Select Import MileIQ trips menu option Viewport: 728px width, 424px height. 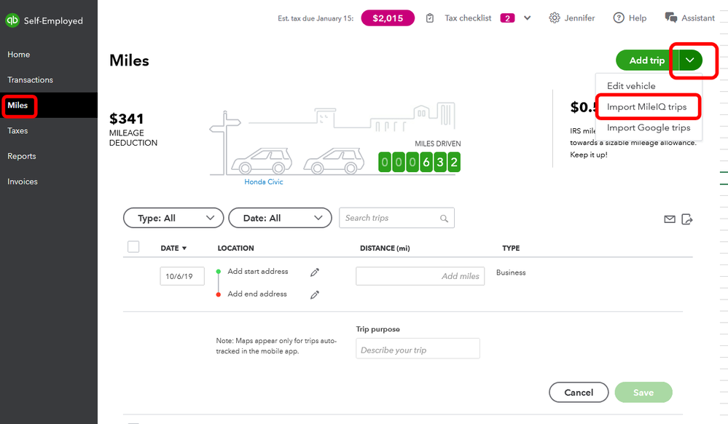tap(647, 107)
